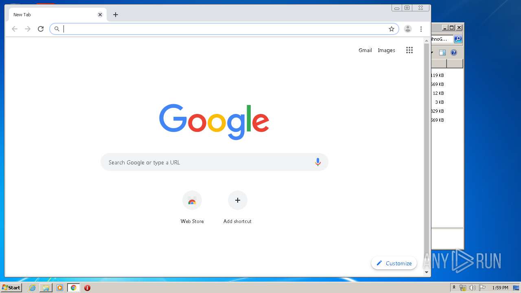Launch Internet Explorer from the taskbar

pyautogui.click(x=32, y=288)
